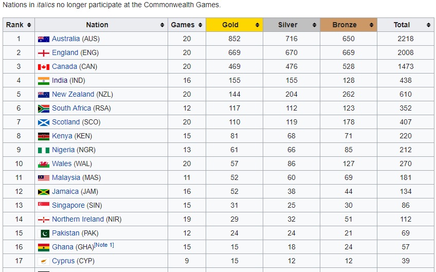Viewport: 436px width, 272px height.
Task: Open the New Zealand link
Action: [x=73, y=94]
